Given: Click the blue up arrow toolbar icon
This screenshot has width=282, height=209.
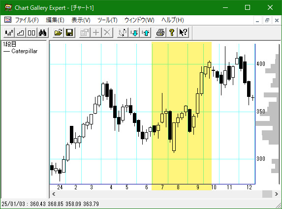Looking at the screenshot, I should [146, 33].
